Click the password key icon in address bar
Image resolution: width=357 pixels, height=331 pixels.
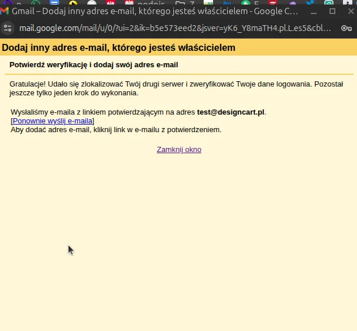coord(346,28)
